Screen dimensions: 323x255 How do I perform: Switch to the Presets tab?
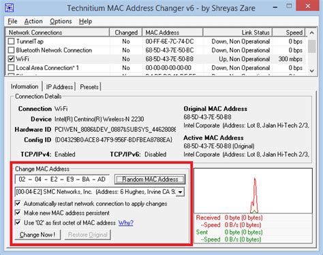pyautogui.click(x=89, y=87)
